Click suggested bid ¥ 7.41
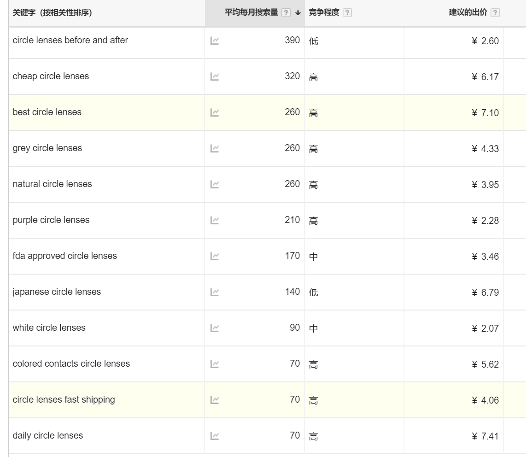The width and height of the screenshot is (526, 457). pos(485,436)
